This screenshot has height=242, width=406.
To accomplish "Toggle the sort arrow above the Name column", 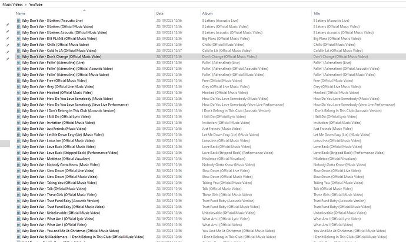I will (84, 11).
